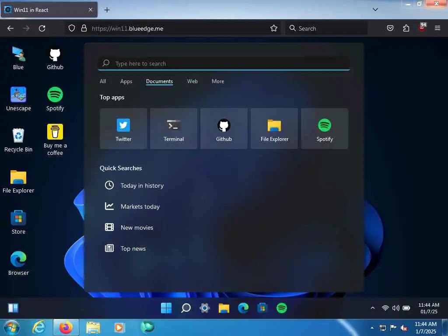
Task: Click Windows 7 muted speaker tray icon
Action: click(x=404, y=328)
